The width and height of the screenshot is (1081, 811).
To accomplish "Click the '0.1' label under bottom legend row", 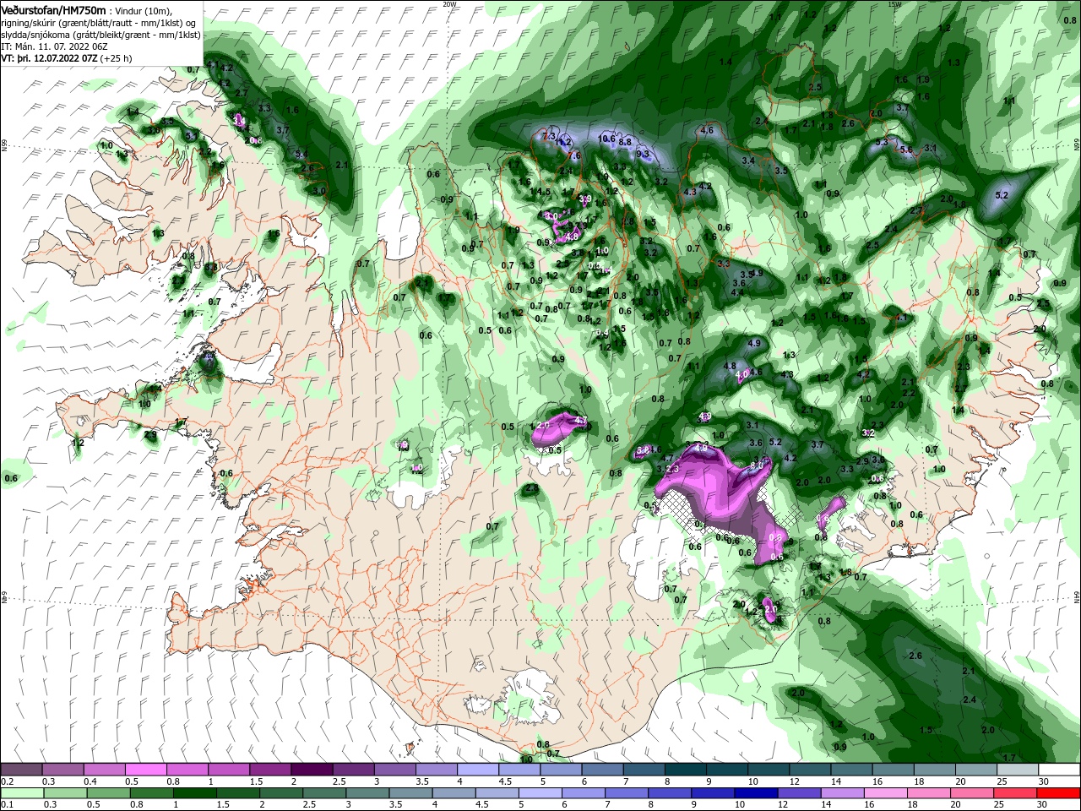I will pyautogui.click(x=8, y=805).
